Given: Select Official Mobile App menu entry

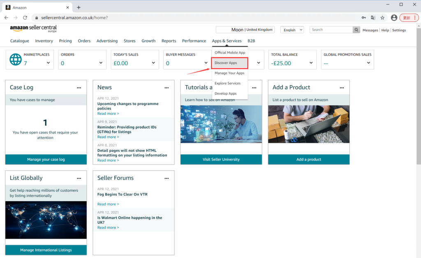Looking at the screenshot, I should click(230, 53).
